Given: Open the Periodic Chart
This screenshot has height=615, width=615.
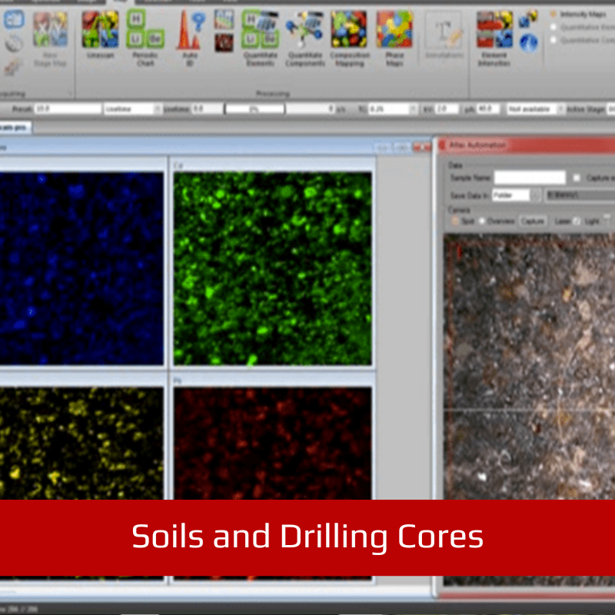Looking at the screenshot, I should [x=145, y=35].
